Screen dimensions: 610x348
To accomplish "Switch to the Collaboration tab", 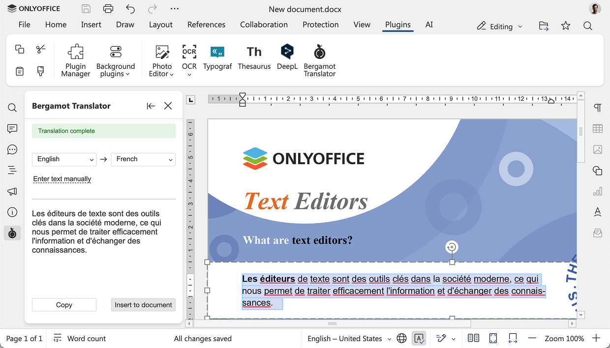I will [x=264, y=25].
